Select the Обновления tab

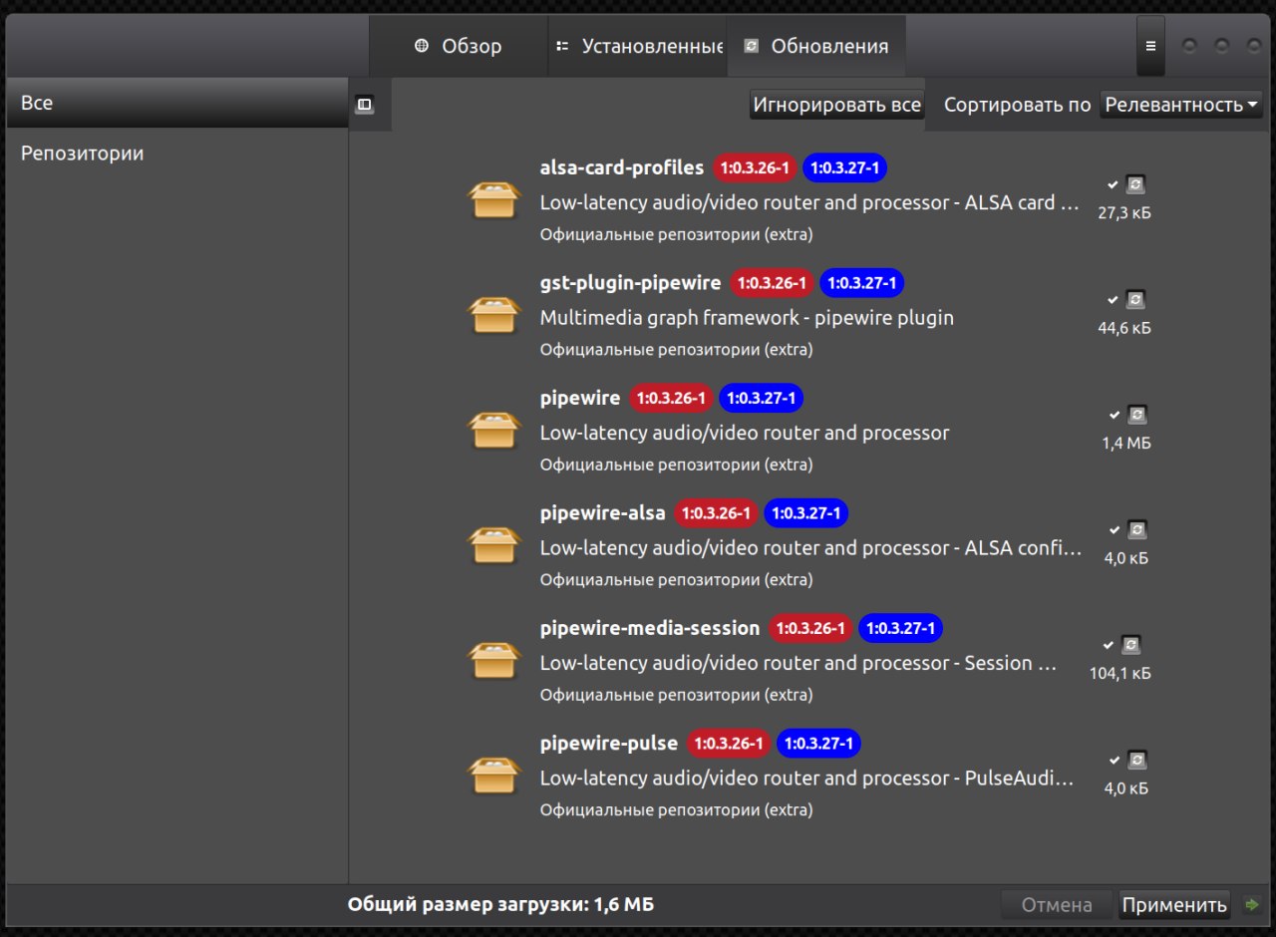tap(817, 46)
